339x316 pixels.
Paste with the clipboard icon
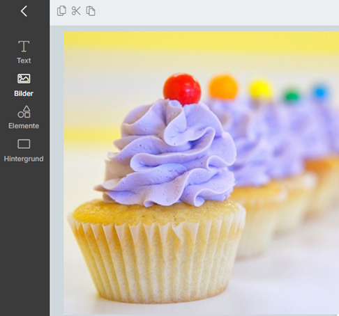91,11
